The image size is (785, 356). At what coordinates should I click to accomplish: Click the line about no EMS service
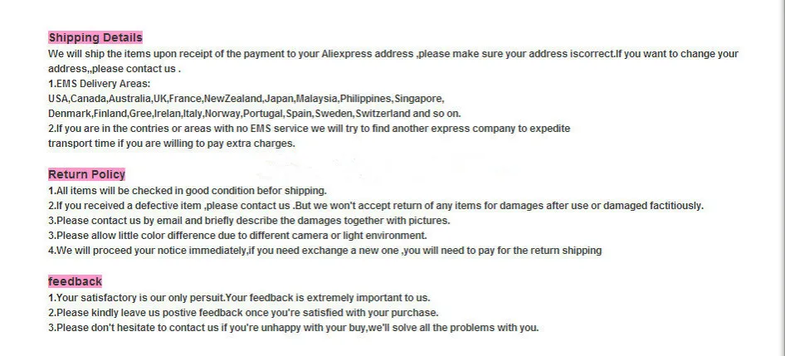point(309,129)
